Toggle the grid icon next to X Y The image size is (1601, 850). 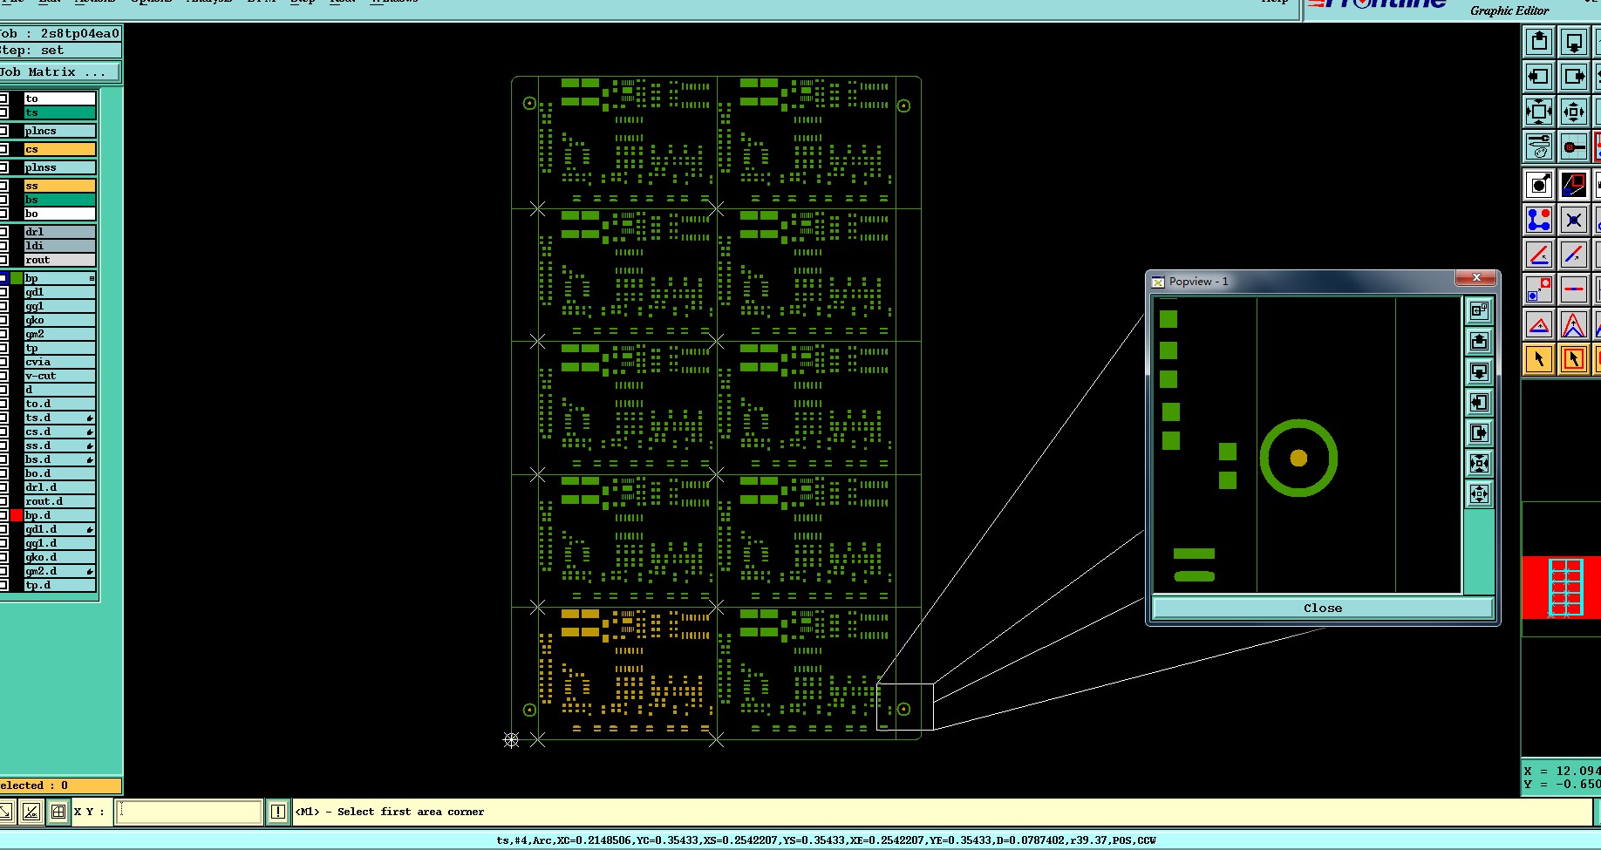tap(58, 812)
